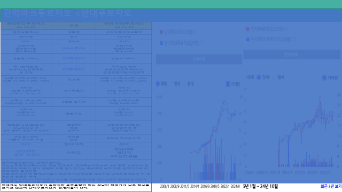Image resolution: width=342 pixels, height=192 pixels.
Task: Select the 성남 단대푸르지오 24.10.27 header cell
Action: click(x=123, y=26)
